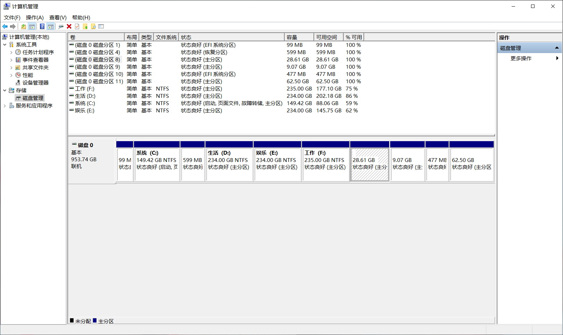Viewport: 563px width, 335px height.
Task: Sort by the 可用空间 column header
Action: 329,37
